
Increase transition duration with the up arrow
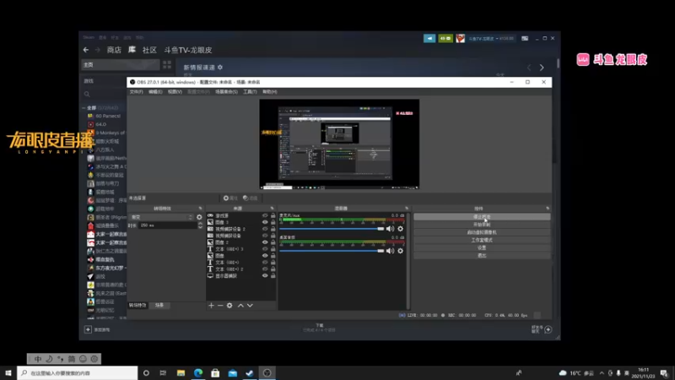point(200,224)
